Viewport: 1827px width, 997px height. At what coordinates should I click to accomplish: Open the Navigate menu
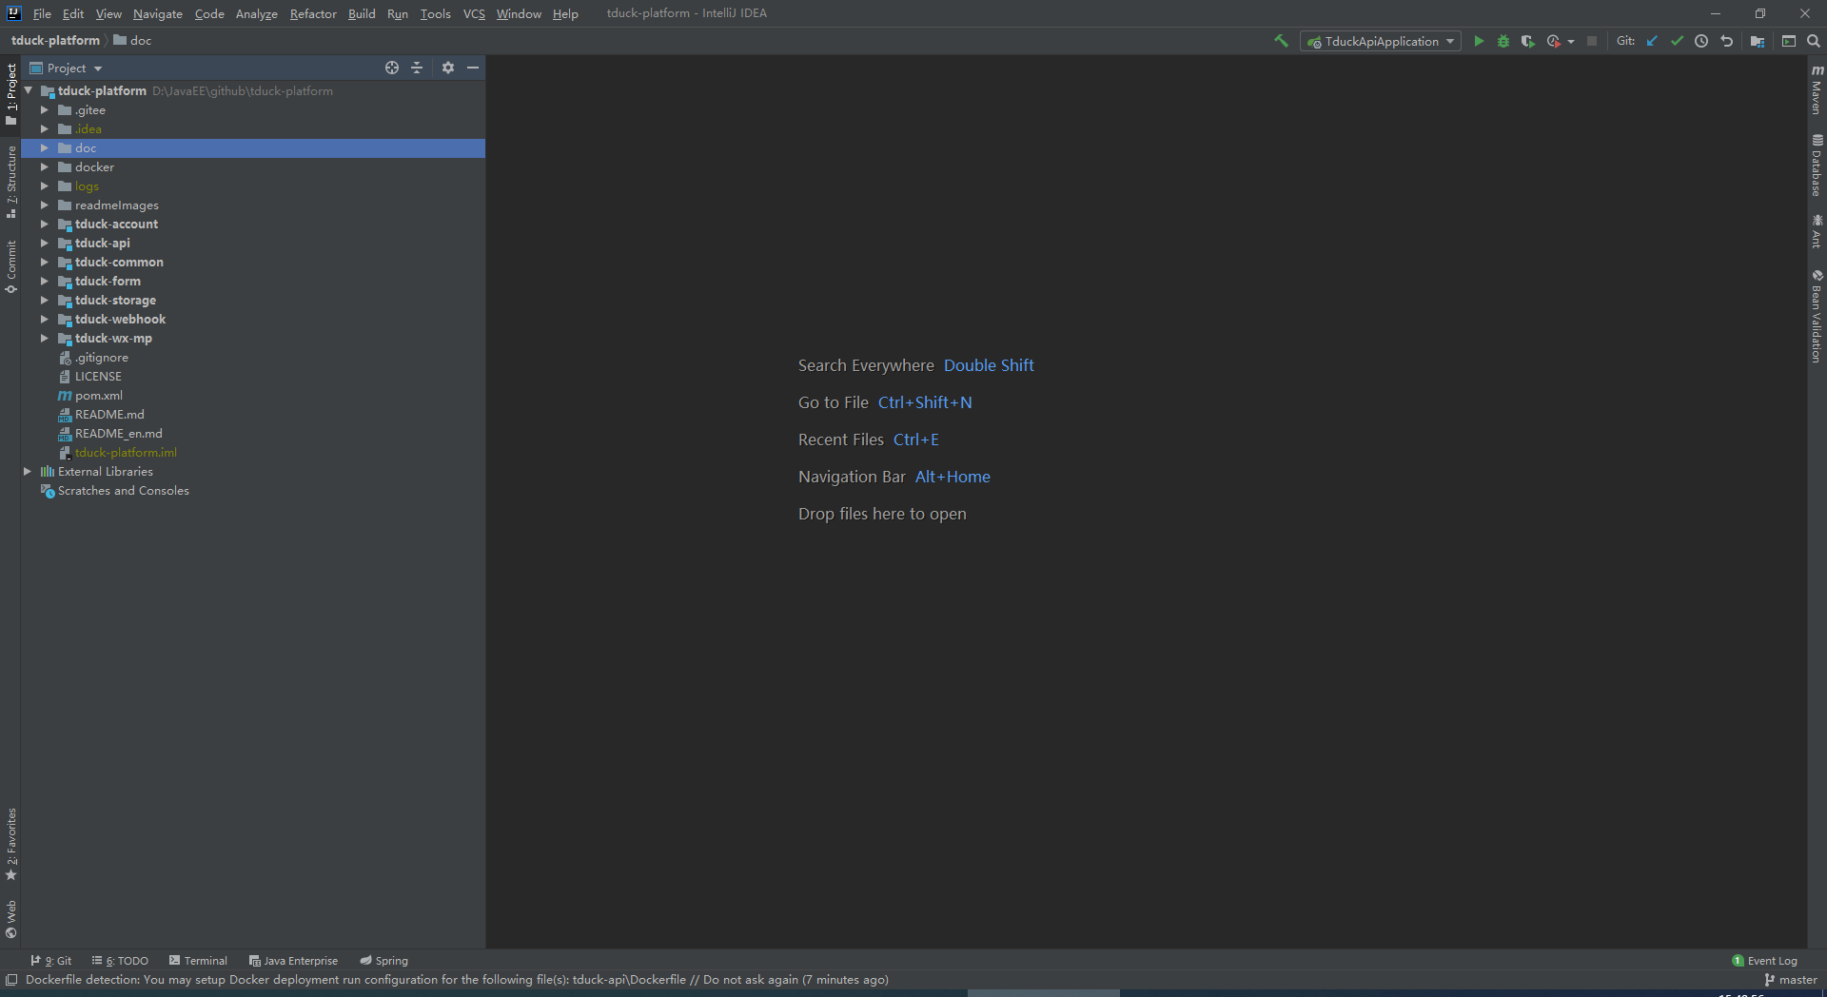coord(157,13)
